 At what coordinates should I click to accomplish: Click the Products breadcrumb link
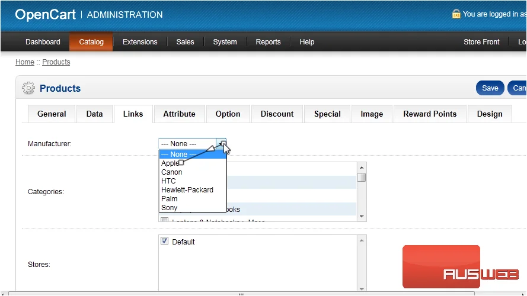[x=56, y=62]
